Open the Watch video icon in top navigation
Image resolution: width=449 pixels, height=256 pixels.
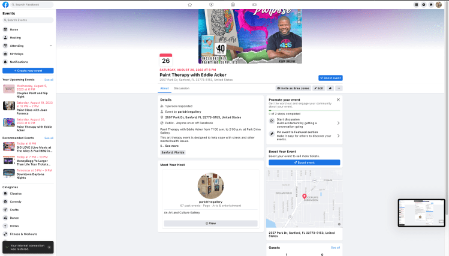point(211,4)
